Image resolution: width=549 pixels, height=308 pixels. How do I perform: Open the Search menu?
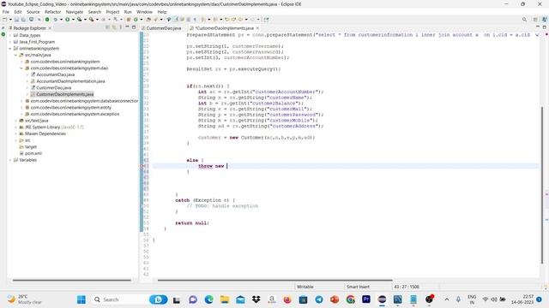coord(94,12)
